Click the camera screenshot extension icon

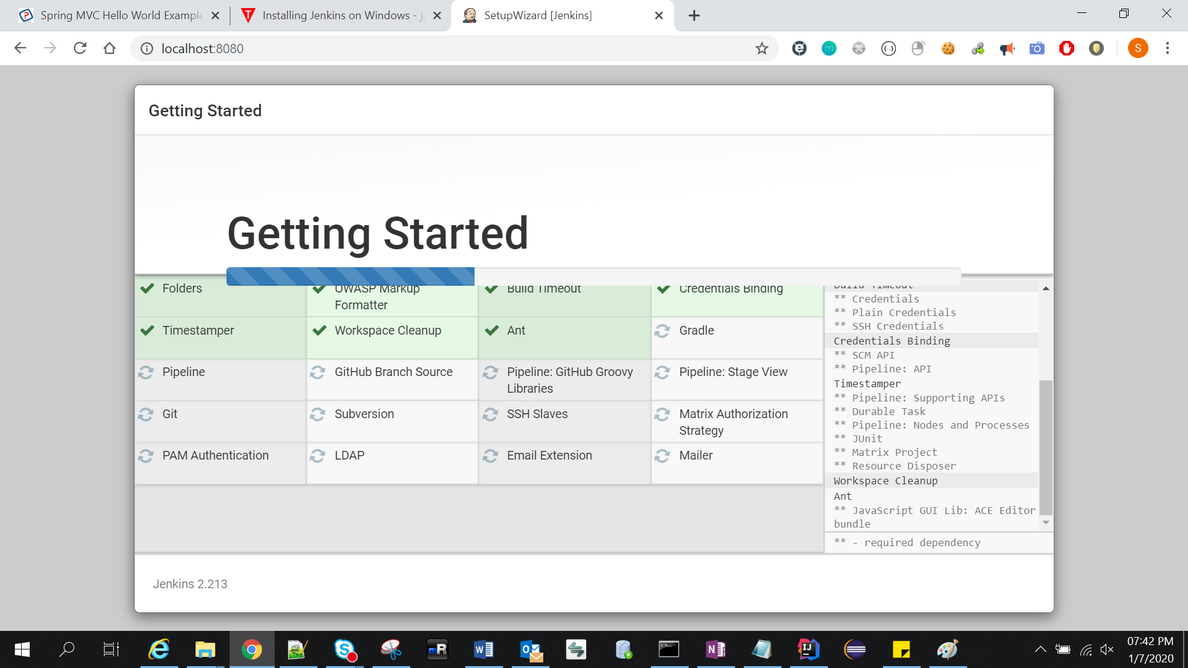(1036, 48)
